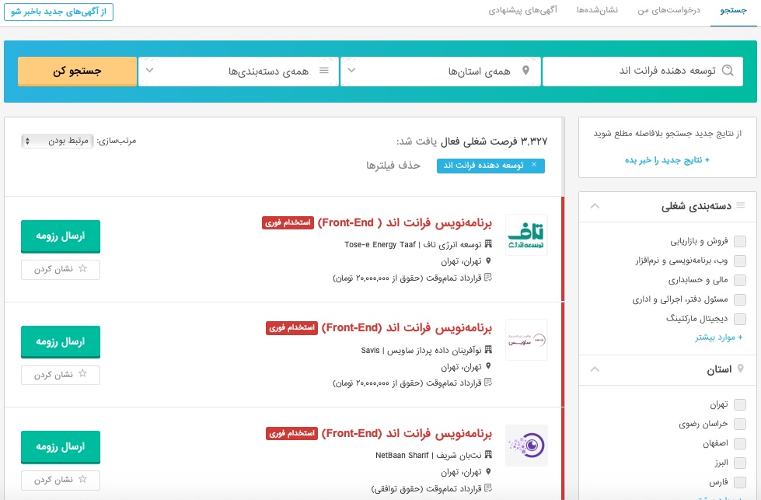The width and height of the screenshot is (761, 500).
Task: Click location pin in NetBaan Sharif listing
Action: tap(488, 471)
